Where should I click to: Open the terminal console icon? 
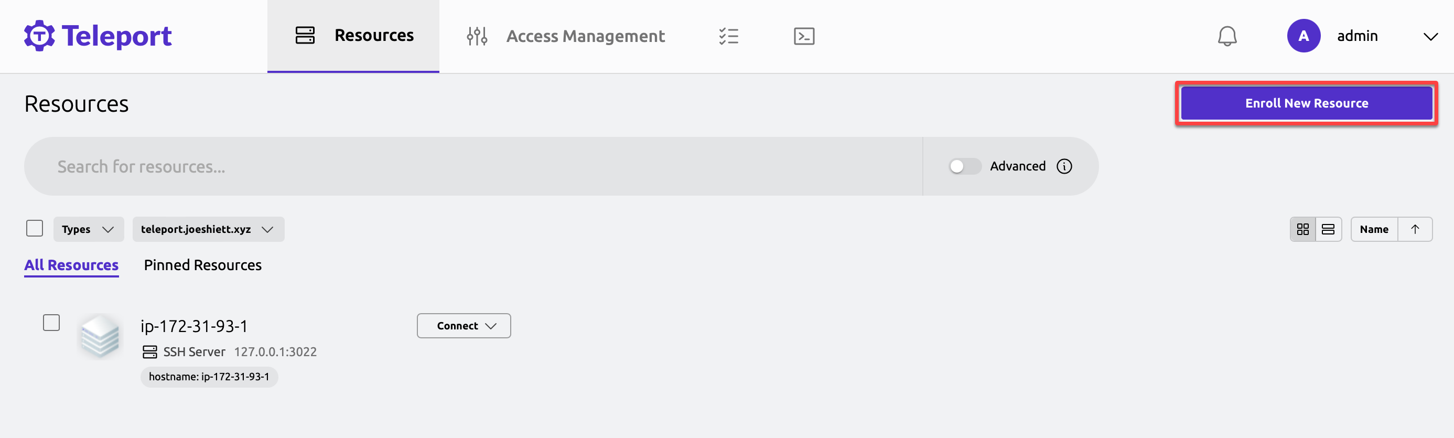click(x=804, y=36)
